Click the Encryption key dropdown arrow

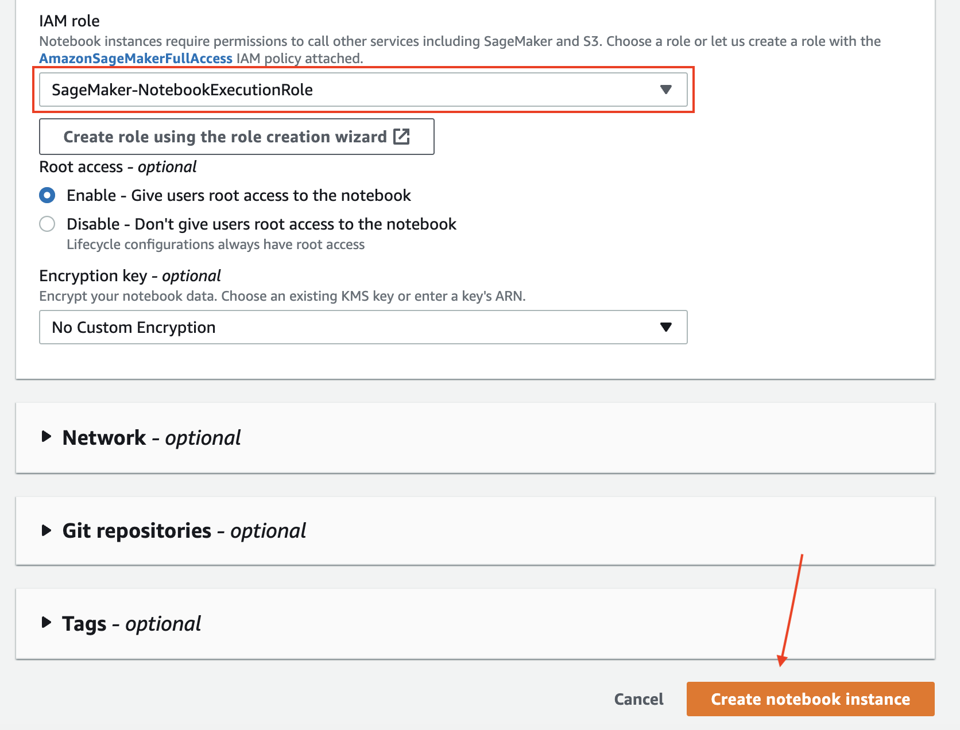tap(665, 327)
